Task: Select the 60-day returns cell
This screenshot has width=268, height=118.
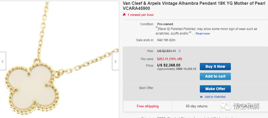Action: (197, 106)
